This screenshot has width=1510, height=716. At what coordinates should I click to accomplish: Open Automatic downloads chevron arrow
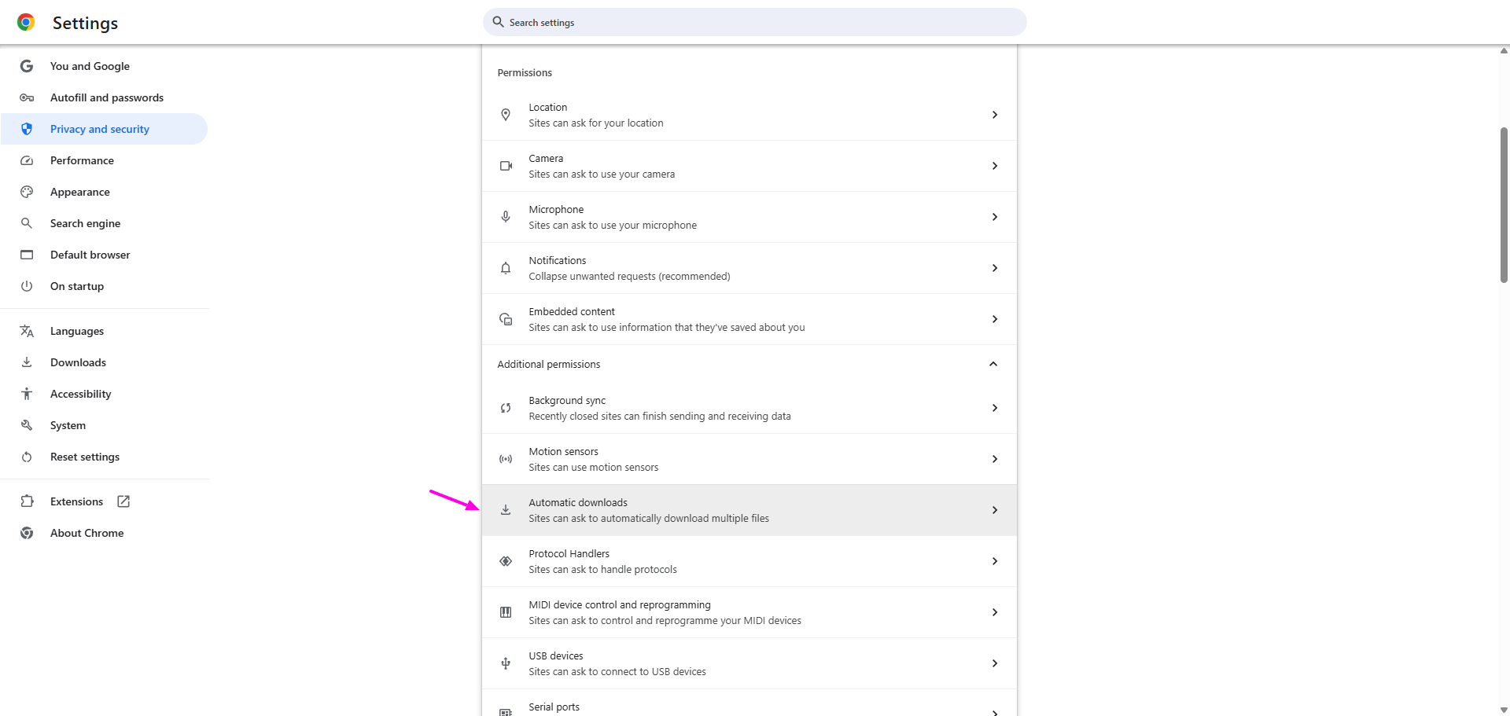tap(995, 510)
